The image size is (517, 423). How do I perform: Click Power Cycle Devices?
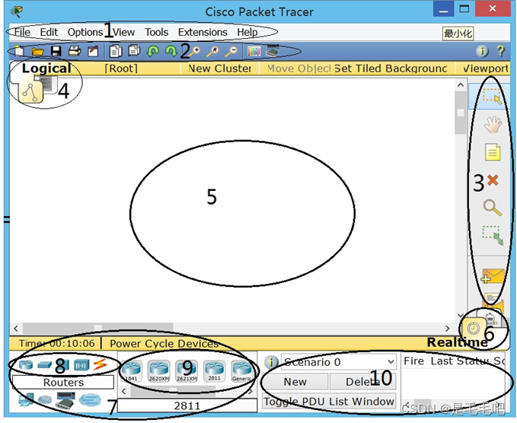(164, 344)
